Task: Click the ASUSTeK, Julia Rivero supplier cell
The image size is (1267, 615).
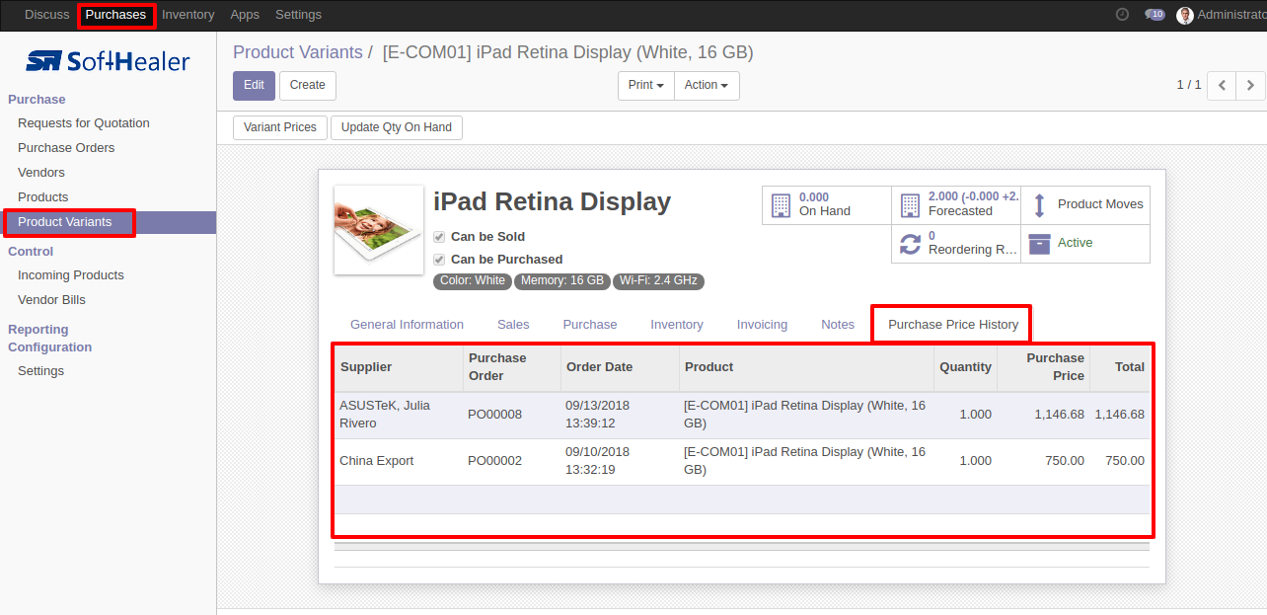Action: pyautogui.click(x=399, y=415)
